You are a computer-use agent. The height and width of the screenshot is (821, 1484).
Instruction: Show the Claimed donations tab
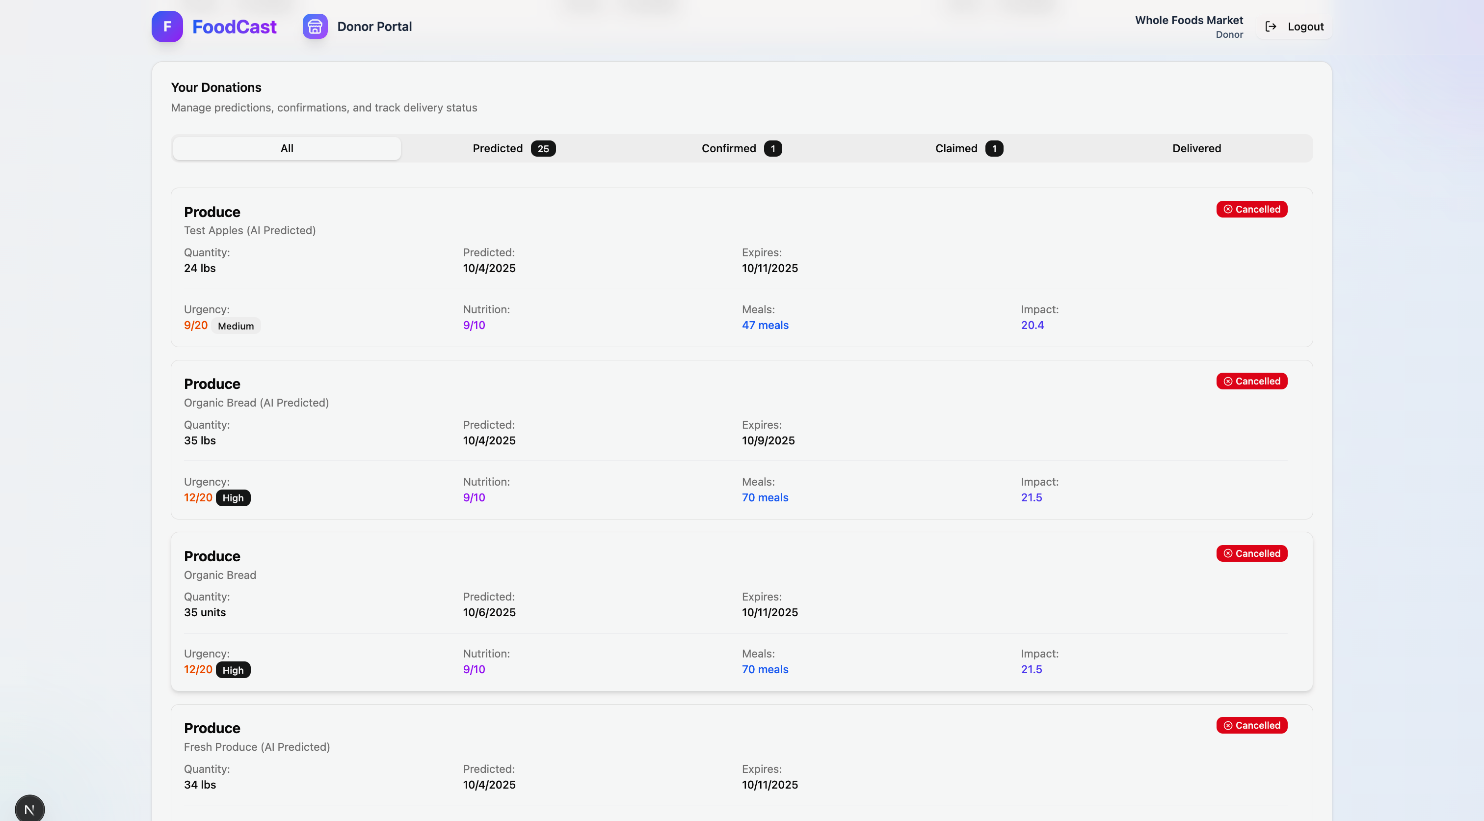coord(956,148)
